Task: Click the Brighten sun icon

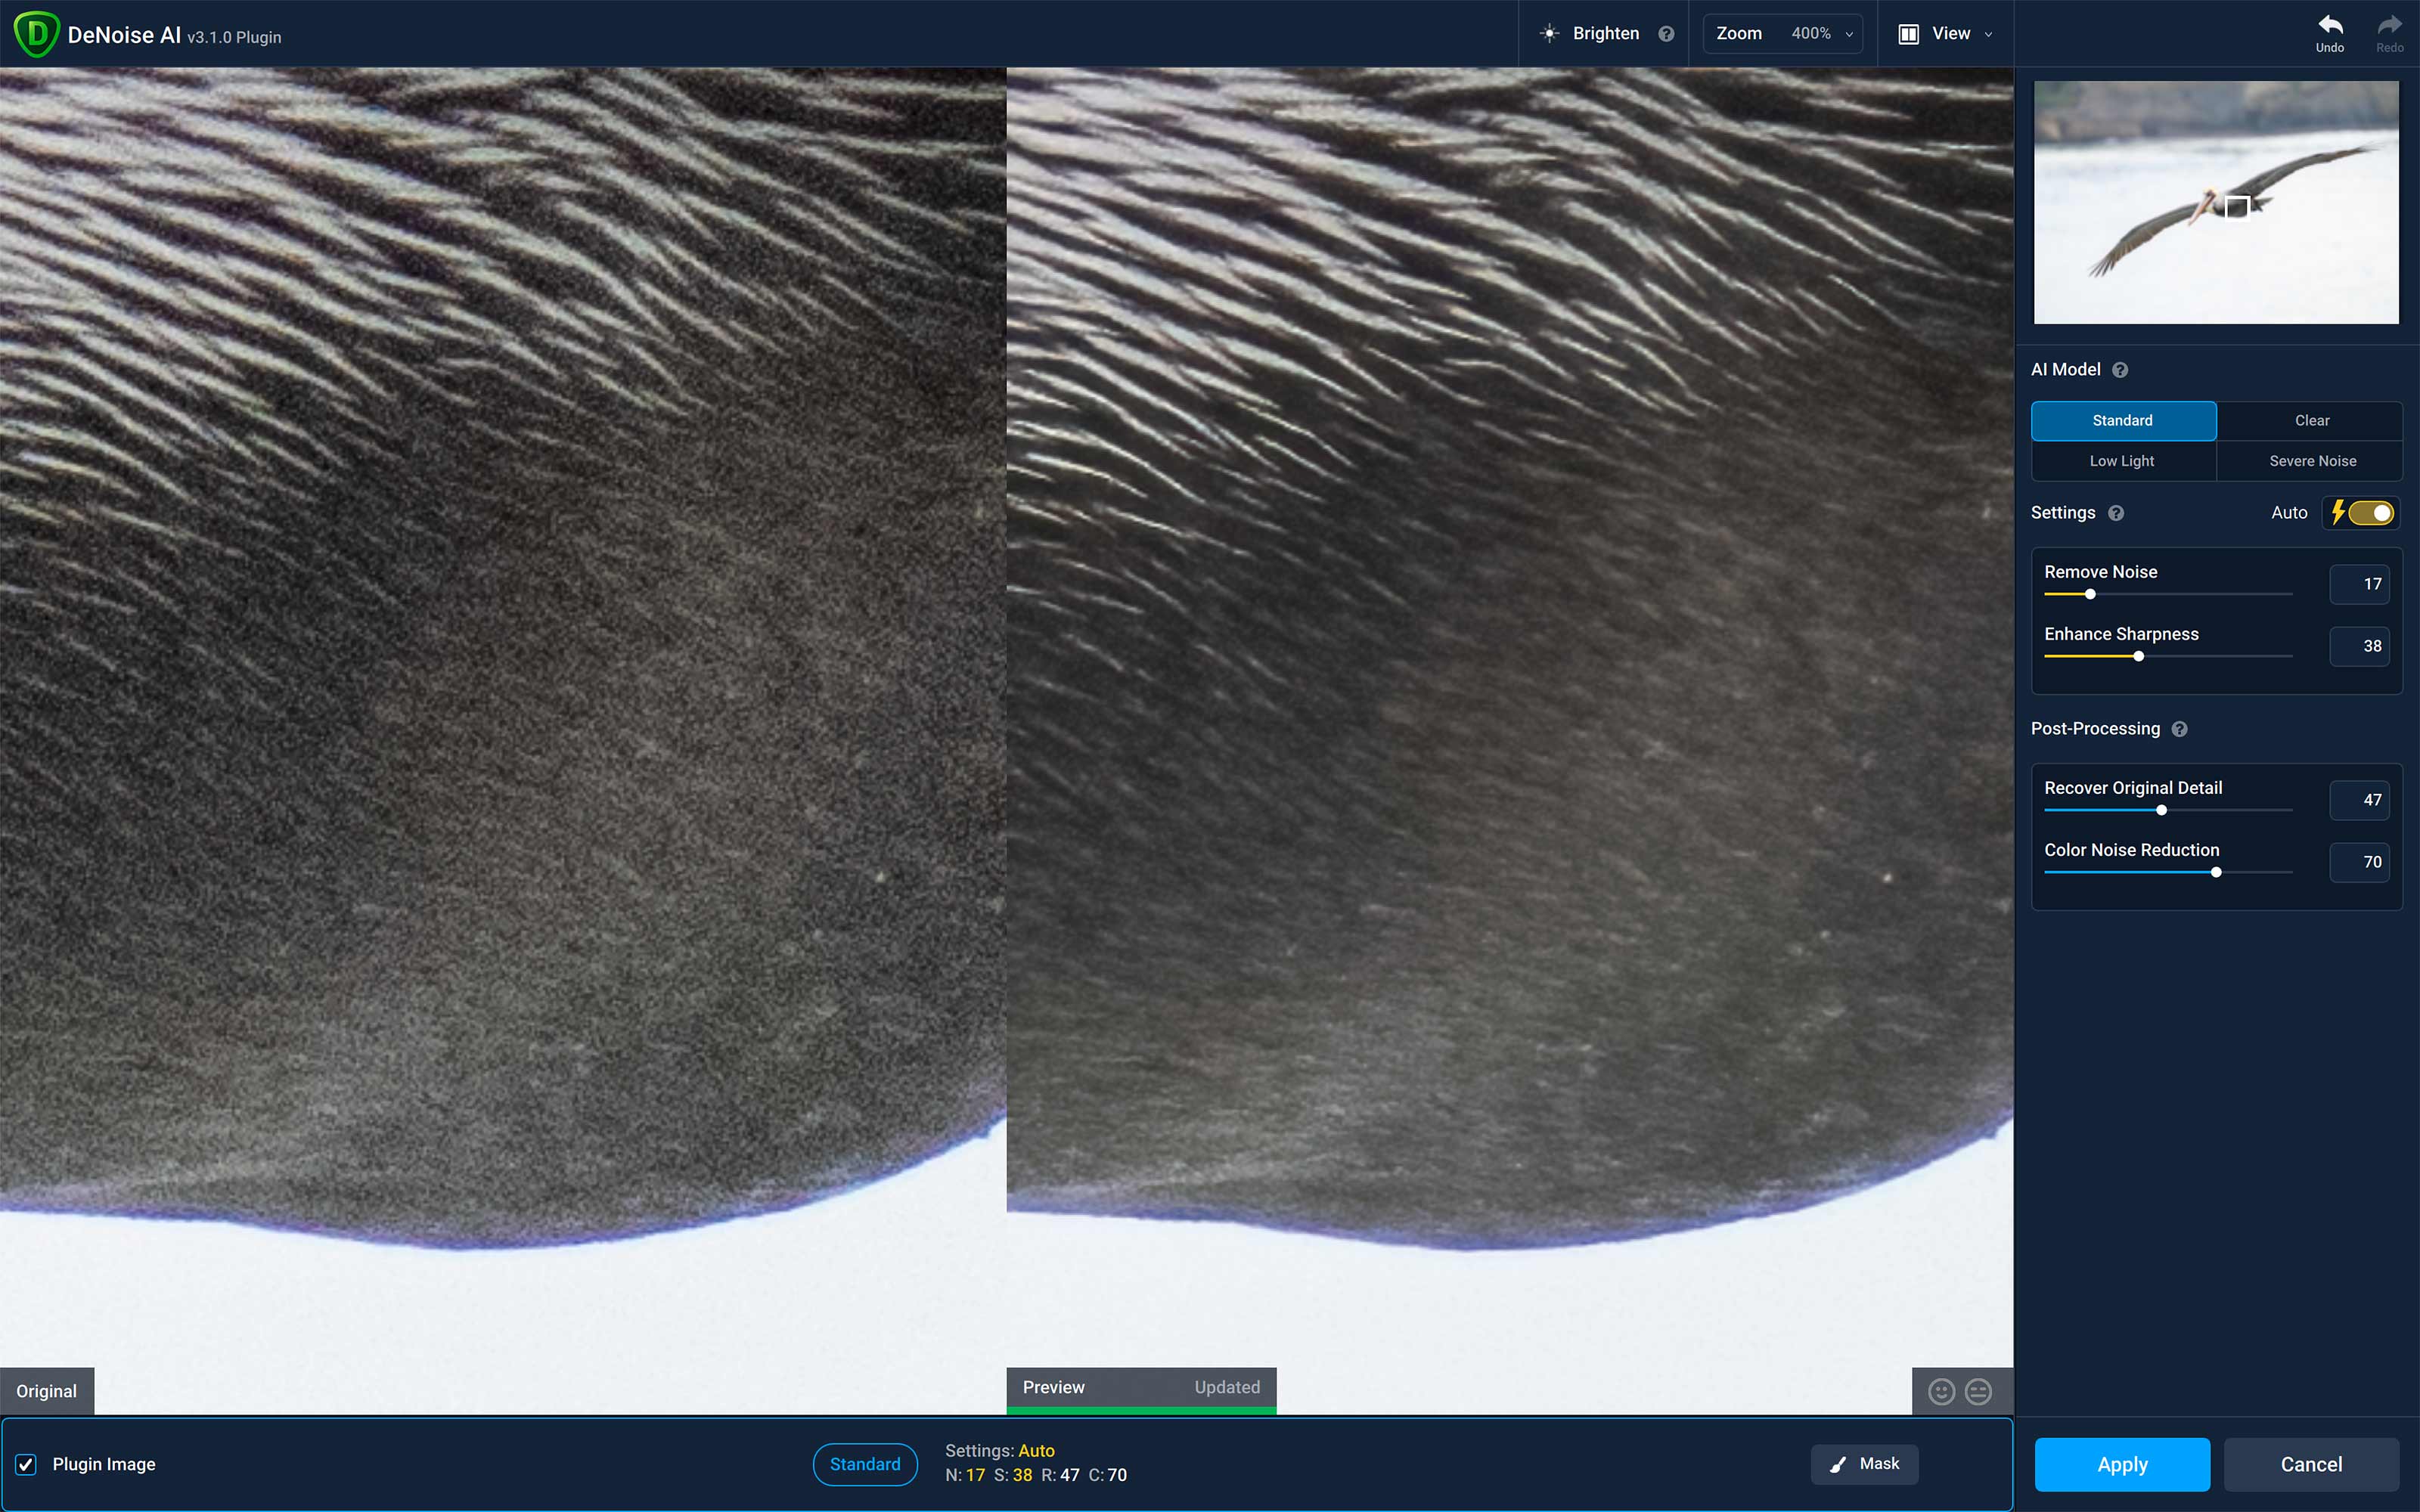Action: tap(1549, 34)
